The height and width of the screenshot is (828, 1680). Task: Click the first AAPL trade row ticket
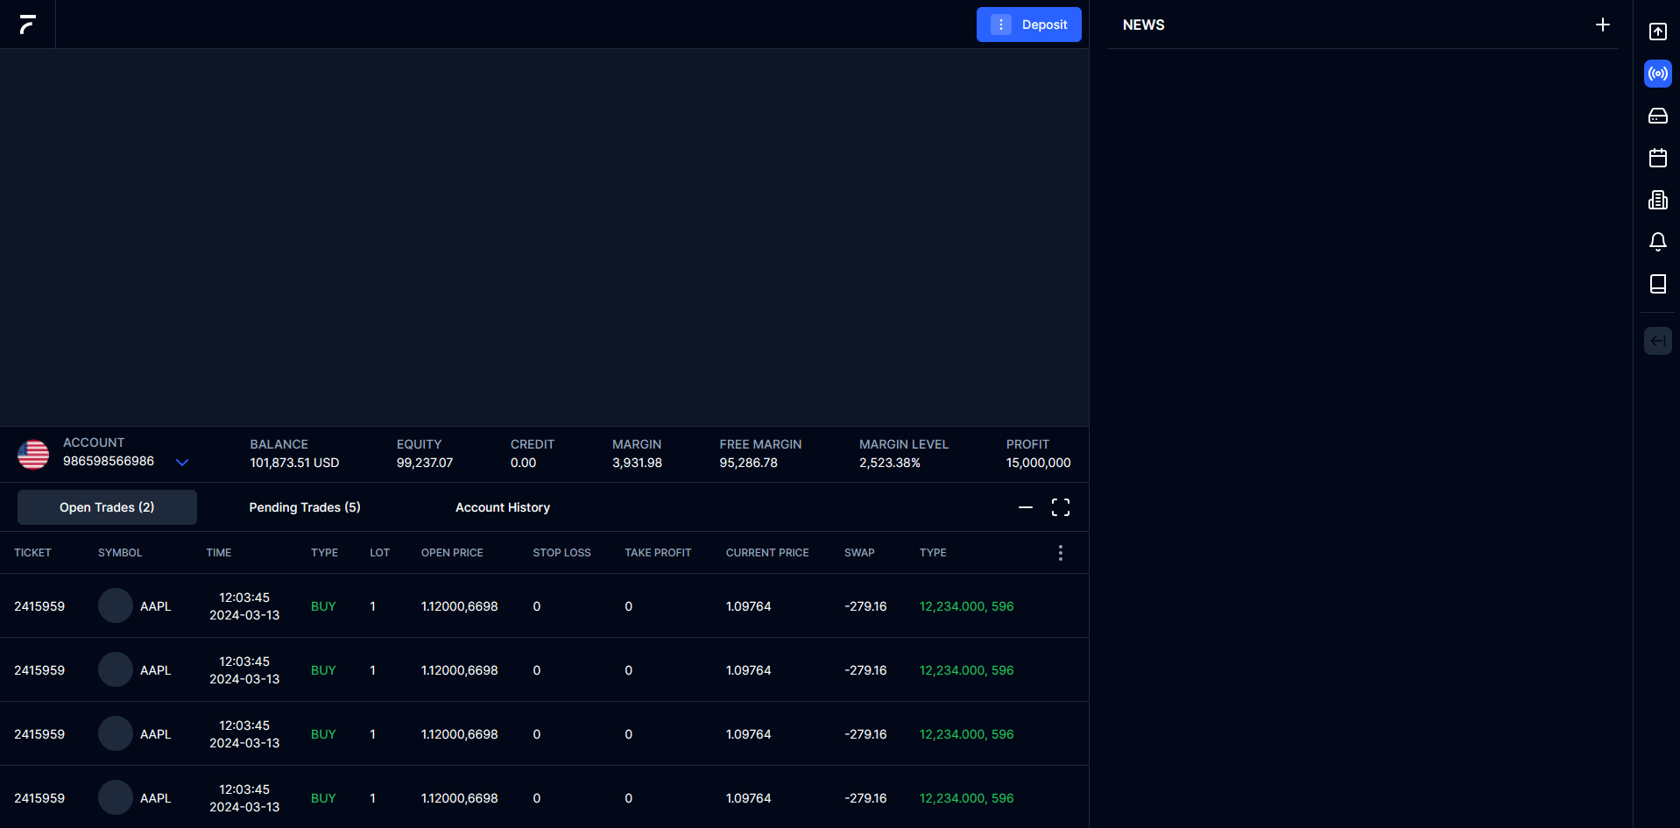(39, 606)
